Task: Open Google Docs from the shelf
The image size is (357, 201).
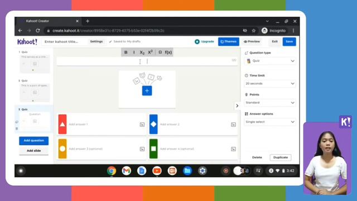Action: [142, 171]
